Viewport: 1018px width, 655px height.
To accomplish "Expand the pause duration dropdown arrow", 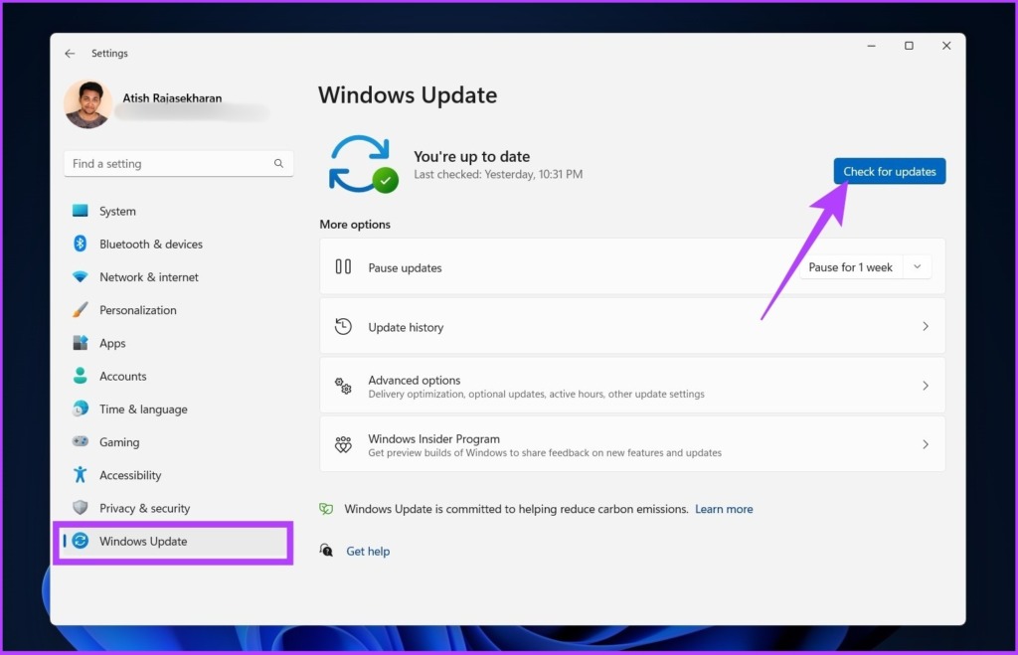I will tap(918, 266).
